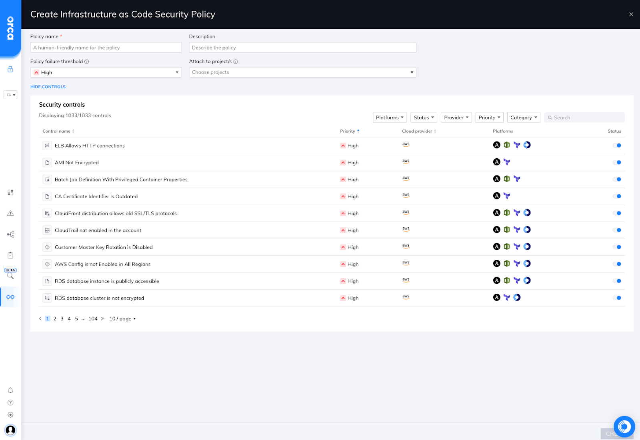Click the clipboard compliance sidebar icon
This screenshot has width=640, height=440.
click(x=10, y=255)
